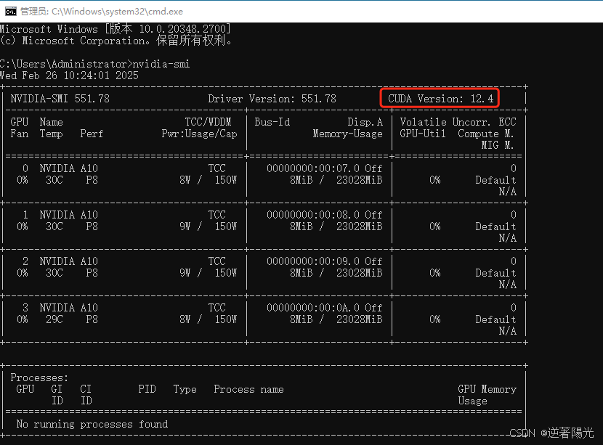
Task: Click the 'Pwr:Usage/Cap' column header
Action: (199, 134)
